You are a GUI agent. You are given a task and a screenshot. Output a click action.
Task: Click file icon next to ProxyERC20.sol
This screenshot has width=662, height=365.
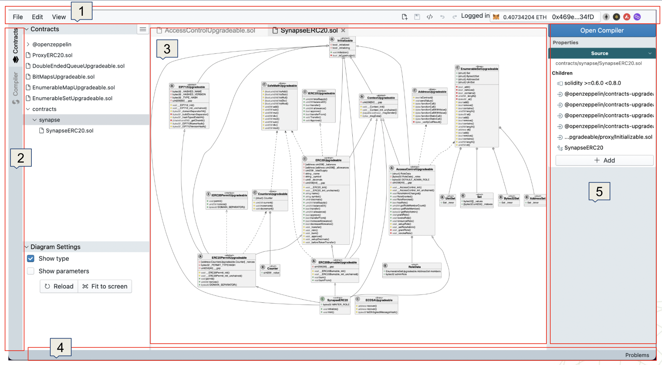pyautogui.click(x=28, y=55)
